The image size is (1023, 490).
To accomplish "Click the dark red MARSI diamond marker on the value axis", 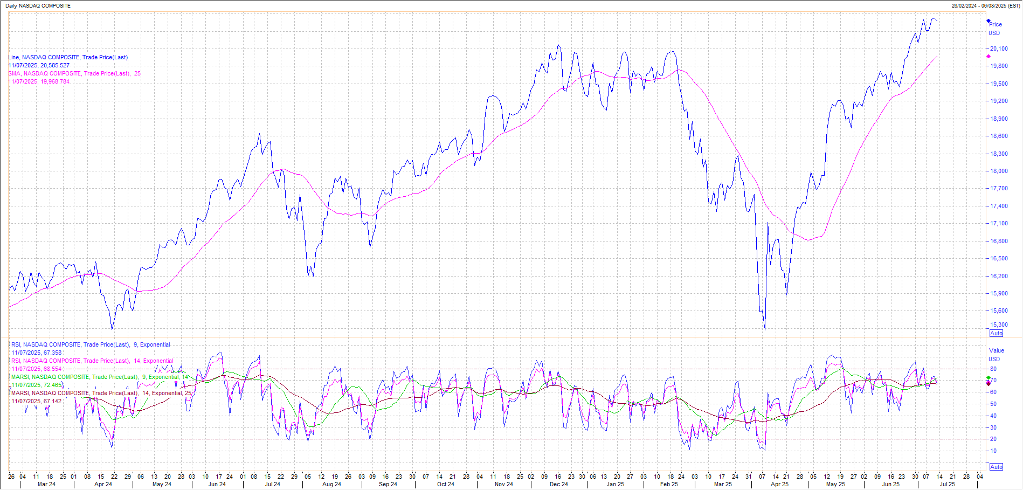I will pyautogui.click(x=989, y=383).
